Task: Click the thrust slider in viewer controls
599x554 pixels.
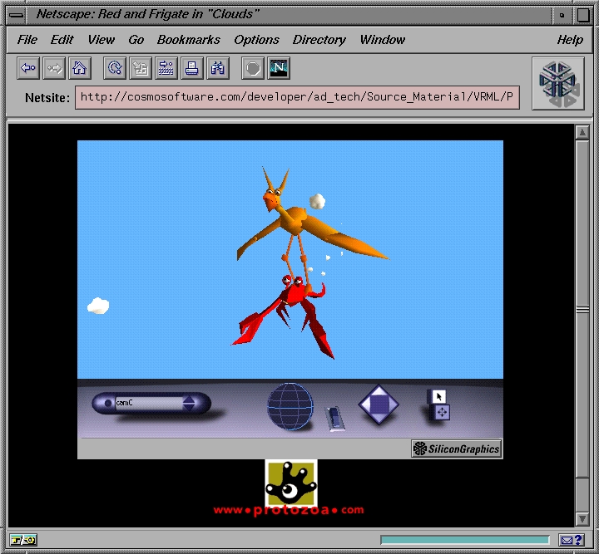Action: (334, 418)
